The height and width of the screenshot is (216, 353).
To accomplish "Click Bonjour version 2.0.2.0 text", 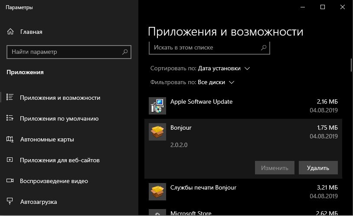I will [x=179, y=145].
